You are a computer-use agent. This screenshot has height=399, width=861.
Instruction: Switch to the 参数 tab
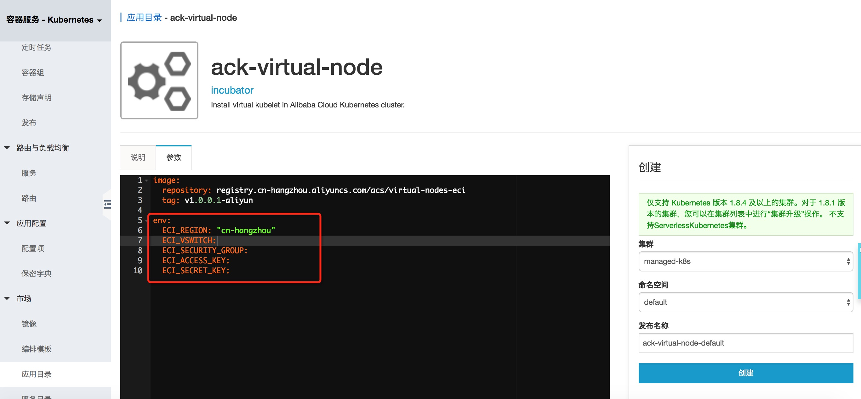pyautogui.click(x=174, y=157)
